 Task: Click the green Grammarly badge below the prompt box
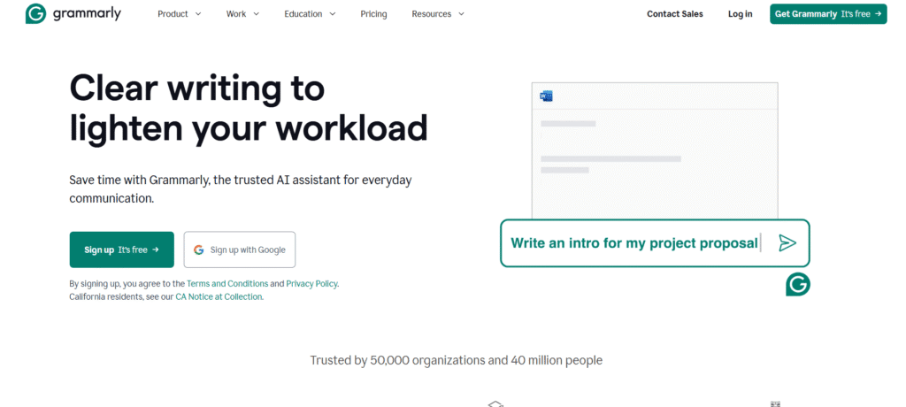pos(798,284)
